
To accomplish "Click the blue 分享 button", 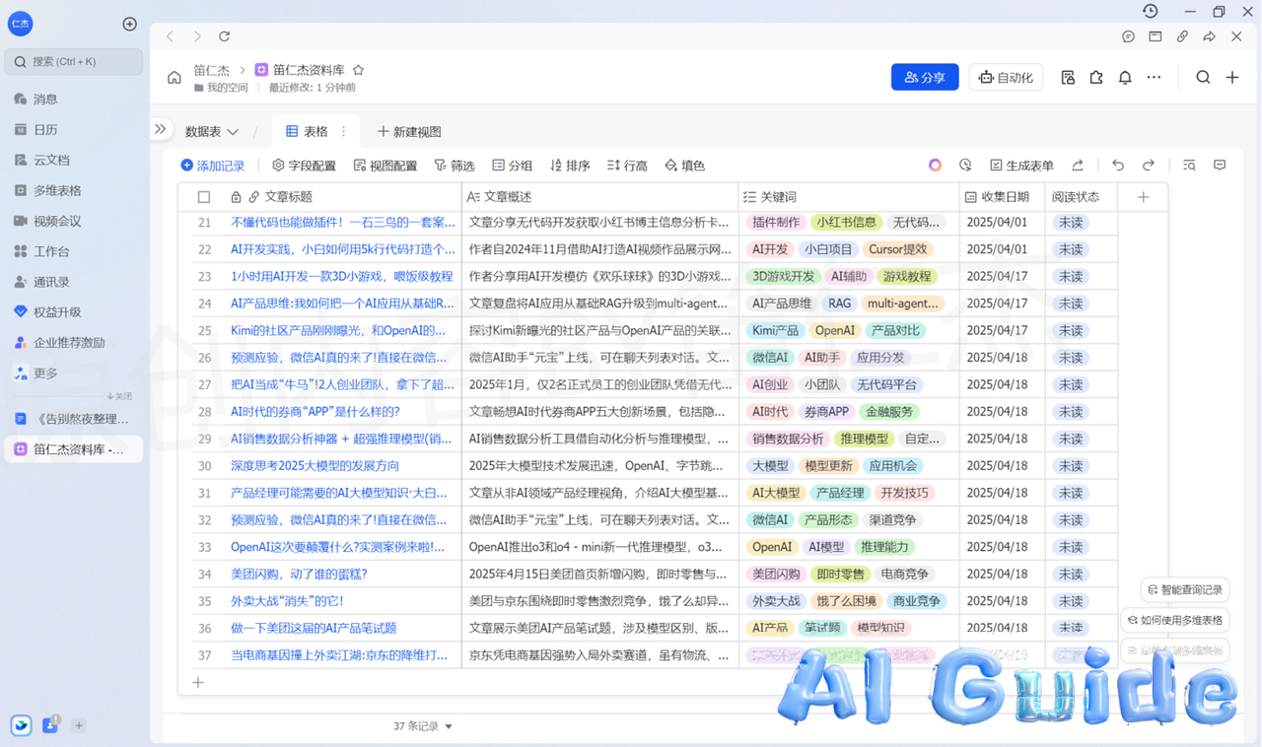I will tap(925, 77).
